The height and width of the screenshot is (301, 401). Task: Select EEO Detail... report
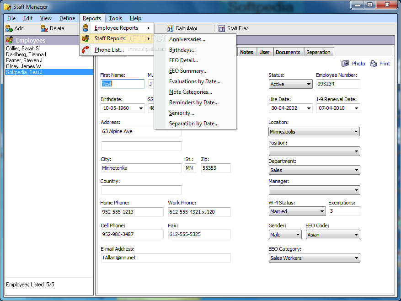pyautogui.click(x=195, y=60)
